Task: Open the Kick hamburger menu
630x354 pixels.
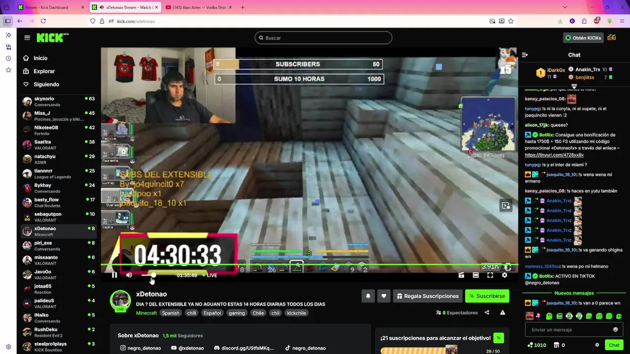Action: pyautogui.click(x=27, y=38)
